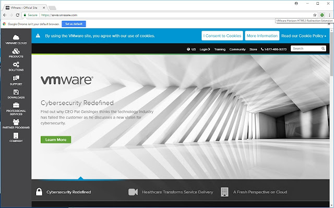Screen dimensions: 334x208
Task: Select the Solutions gears icon
Action: click(x=16, y=64)
